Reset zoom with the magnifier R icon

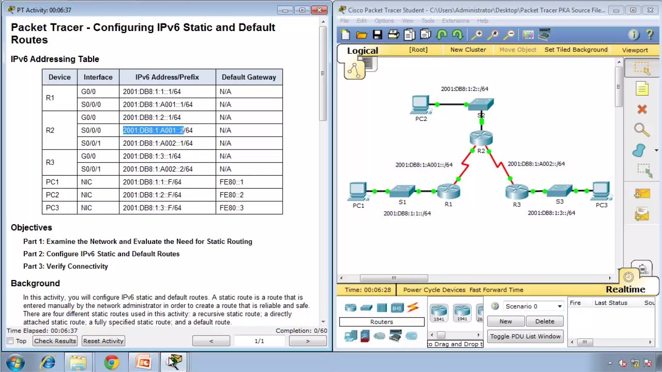click(x=493, y=35)
